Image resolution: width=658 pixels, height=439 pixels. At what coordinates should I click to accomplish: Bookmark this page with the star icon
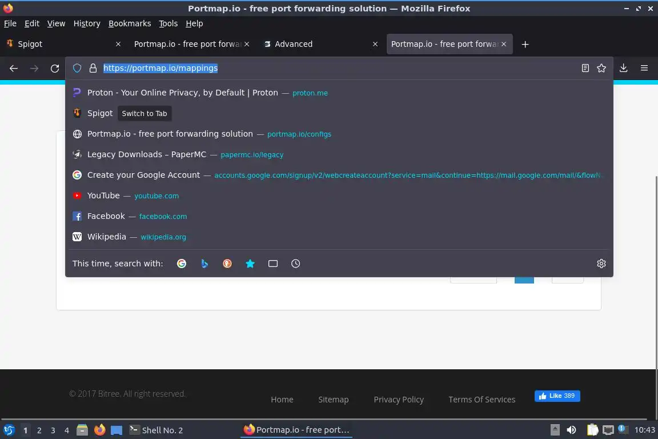[601, 68]
